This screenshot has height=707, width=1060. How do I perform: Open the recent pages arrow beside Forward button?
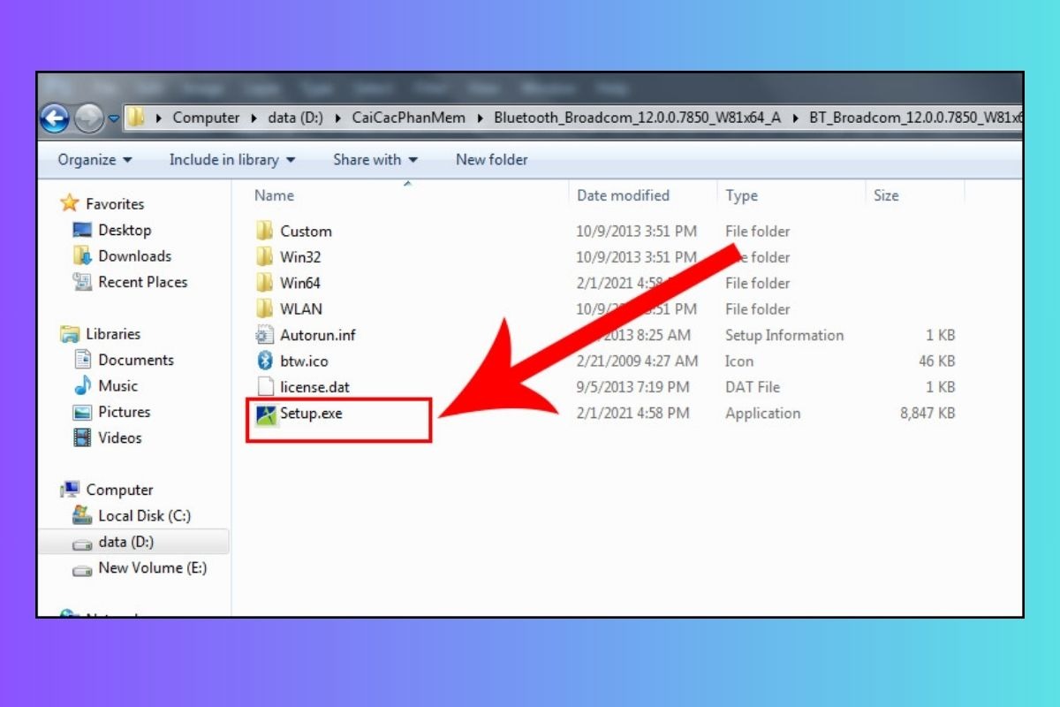point(114,118)
